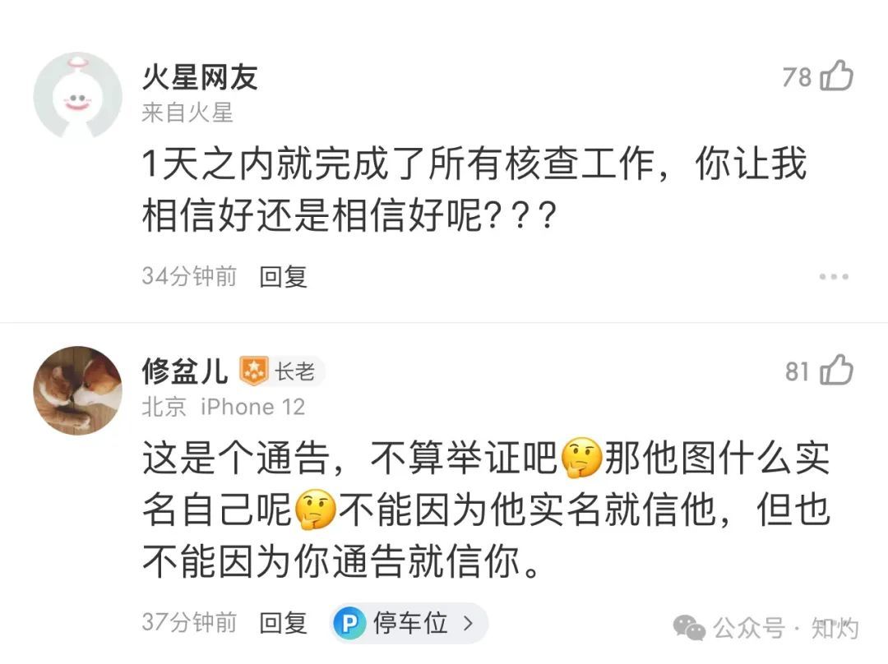Reply to the 37分钟前 comment
Viewport: 888px width, 664px height.
point(284,624)
